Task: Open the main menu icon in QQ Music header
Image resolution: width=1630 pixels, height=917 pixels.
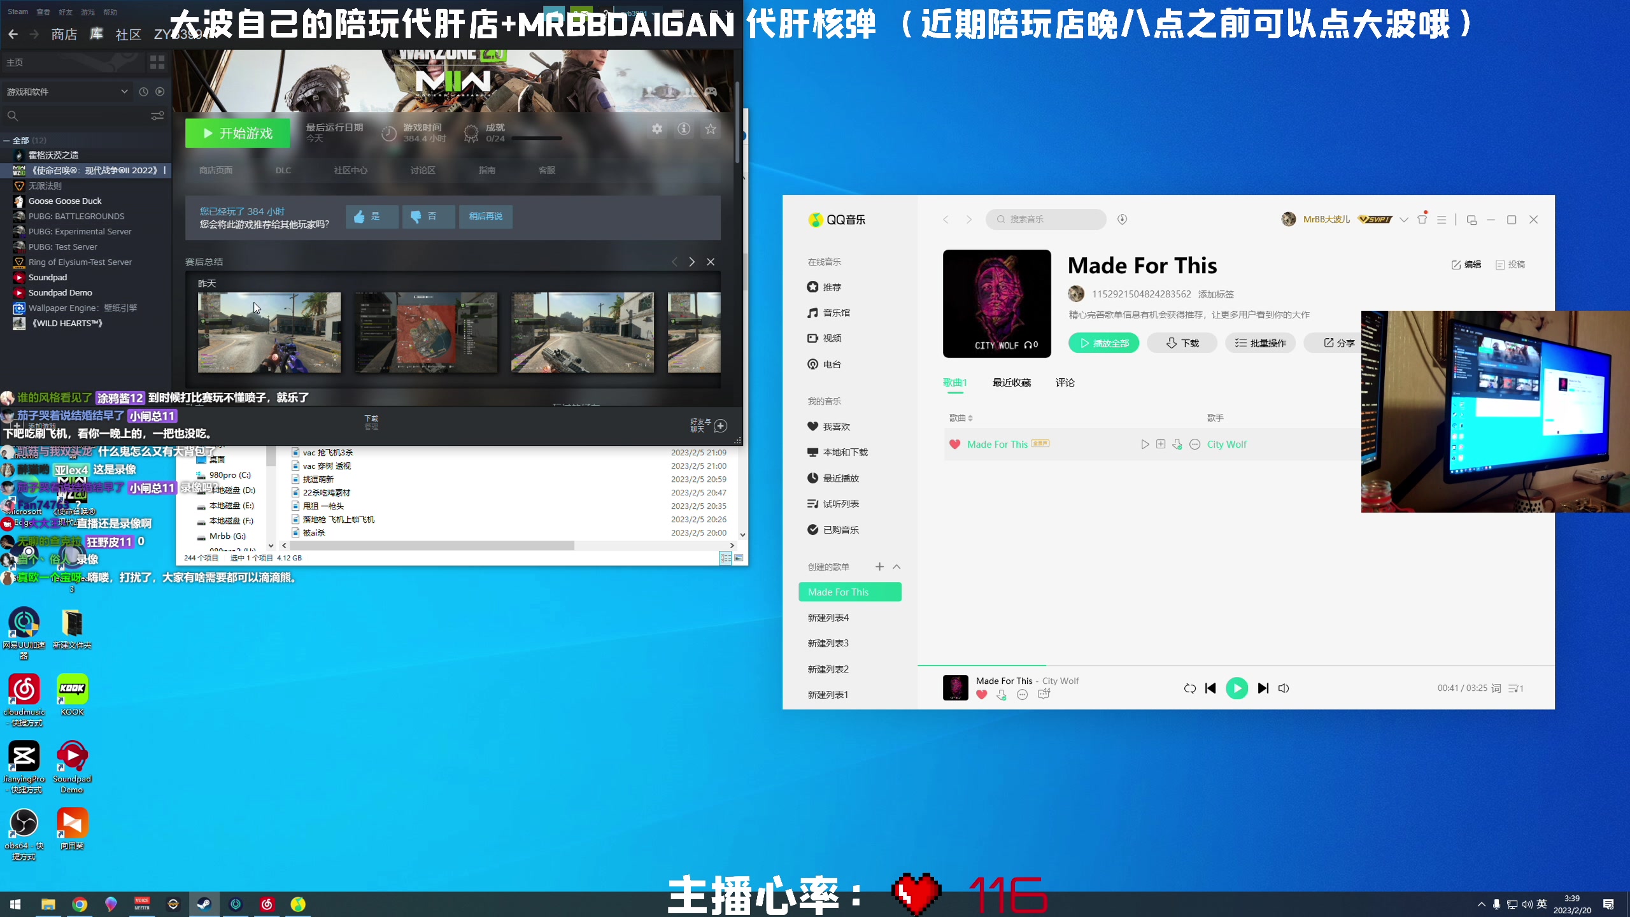Action: pos(1442,220)
